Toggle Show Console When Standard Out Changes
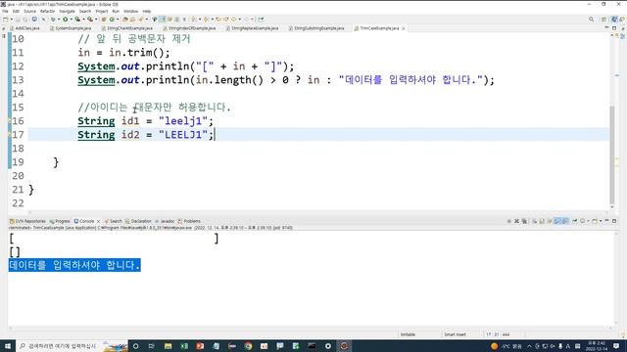Viewport: 627px width, 352px height. [557, 221]
